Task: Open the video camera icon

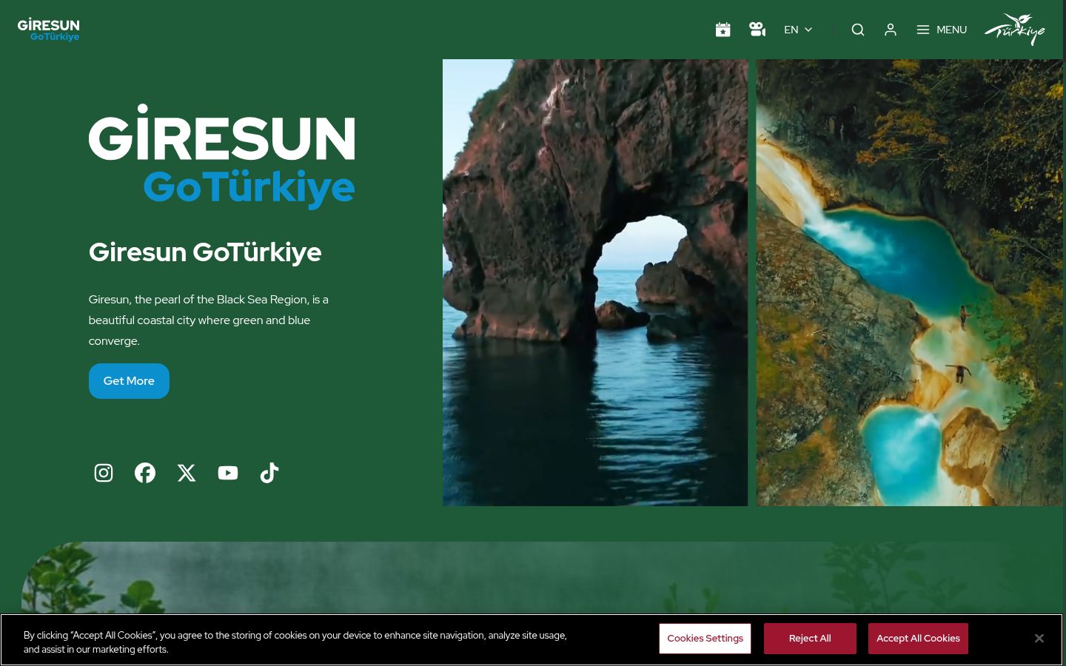Action: tap(757, 30)
